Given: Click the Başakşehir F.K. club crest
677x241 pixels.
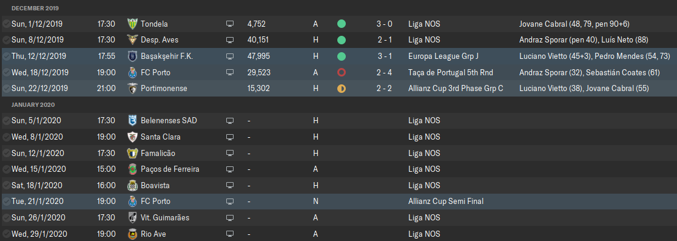Looking at the screenshot, I should (x=132, y=56).
